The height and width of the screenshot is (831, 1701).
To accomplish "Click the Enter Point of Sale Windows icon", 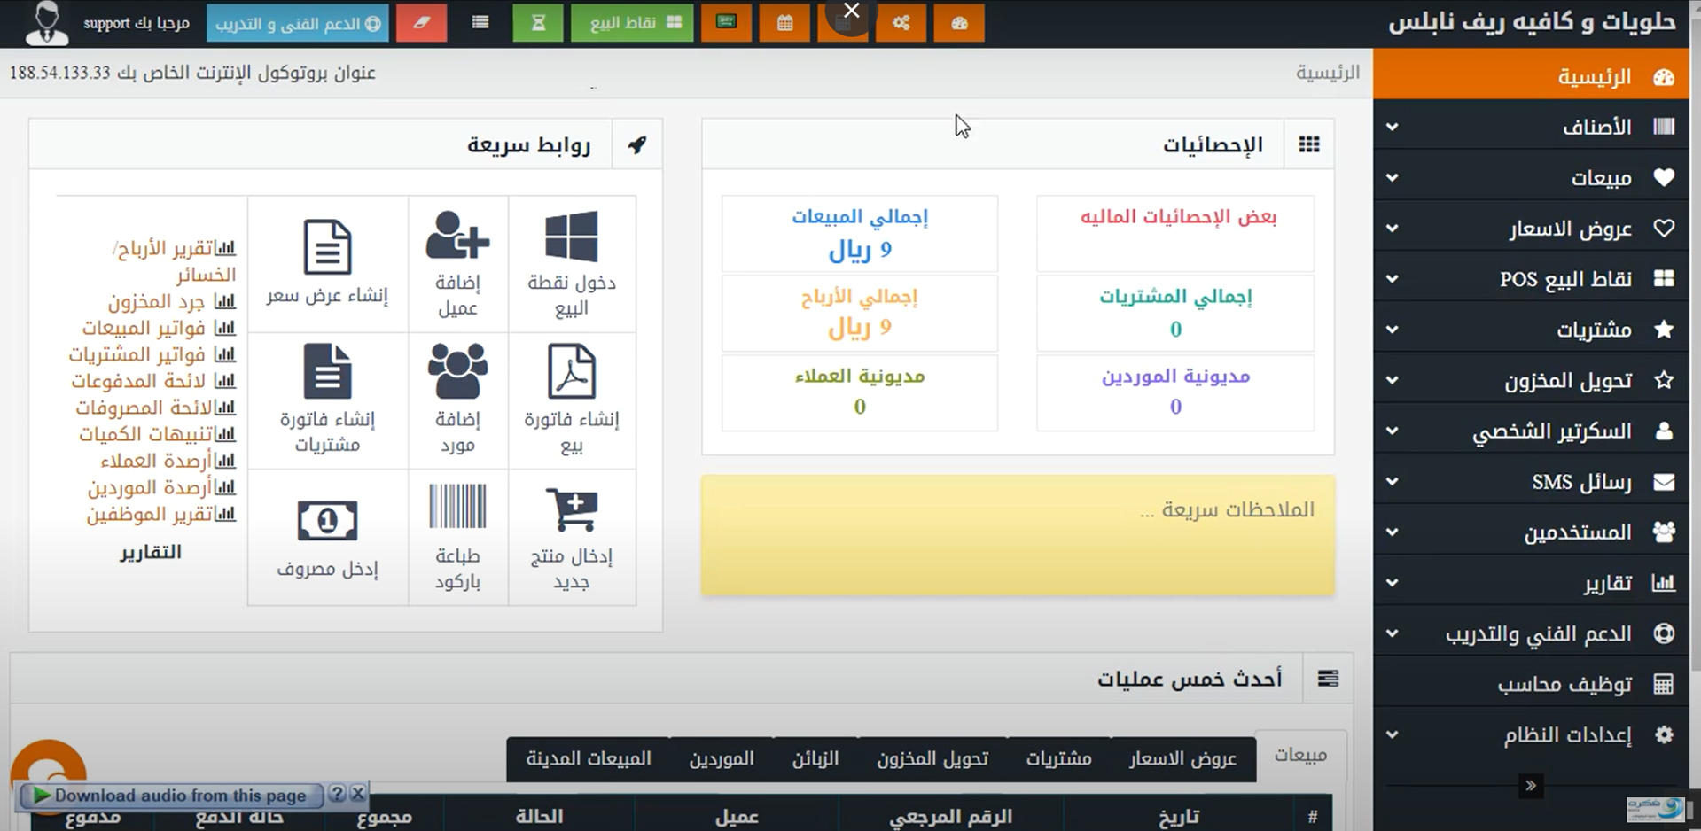I will [x=572, y=237].
